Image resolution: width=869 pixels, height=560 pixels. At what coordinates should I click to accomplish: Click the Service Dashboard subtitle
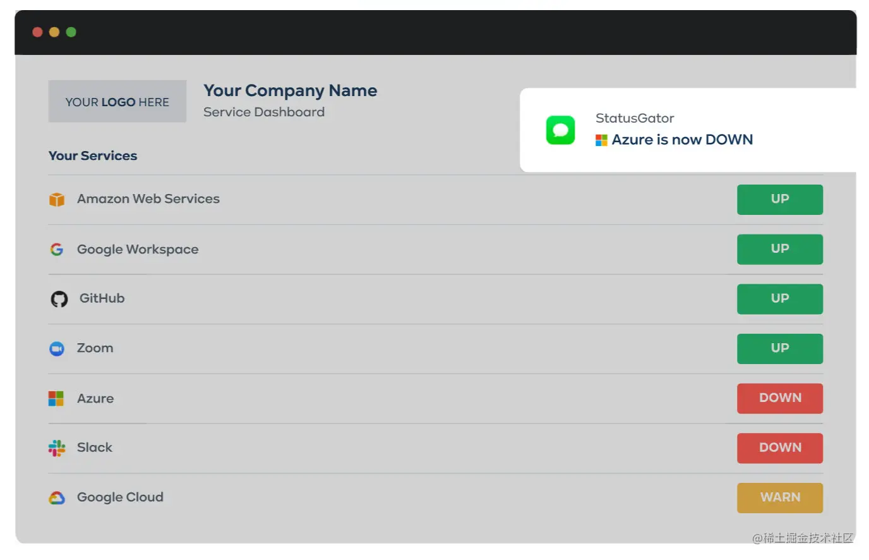[264, 113]
